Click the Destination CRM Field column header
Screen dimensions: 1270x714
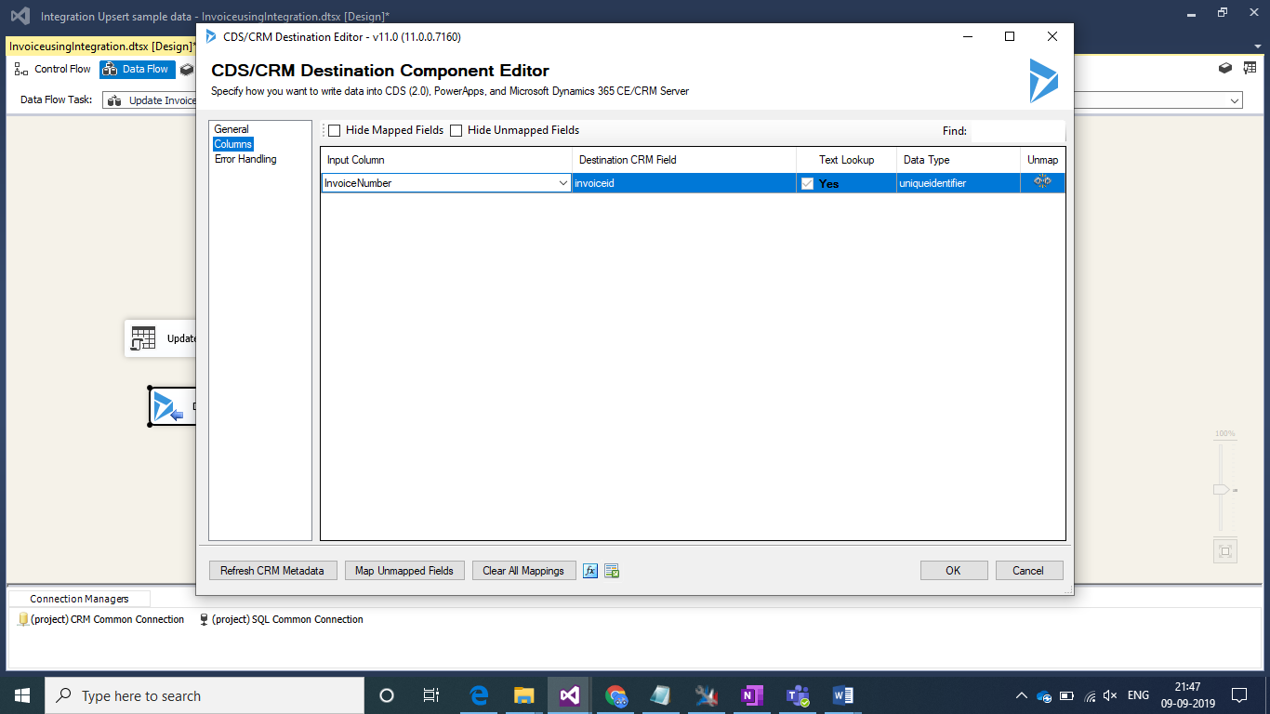click(x=684, y=160)
